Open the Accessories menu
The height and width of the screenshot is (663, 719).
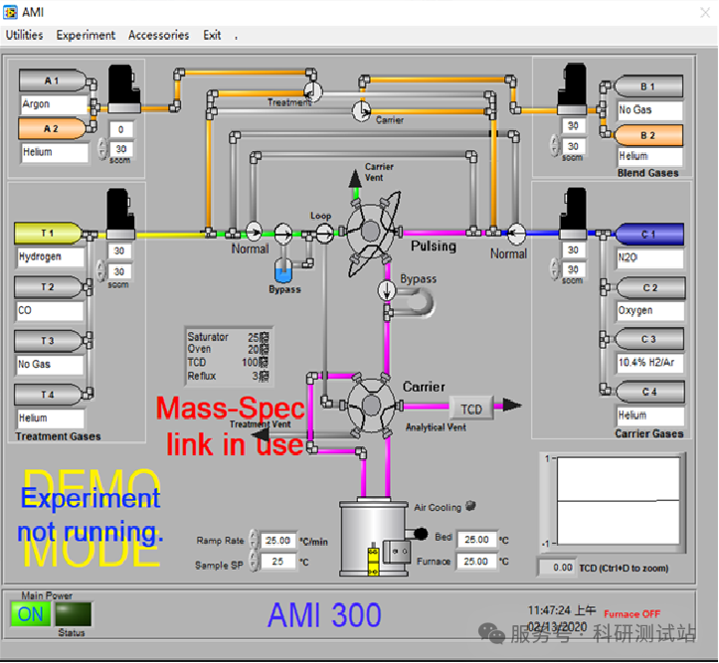[158, 35]
